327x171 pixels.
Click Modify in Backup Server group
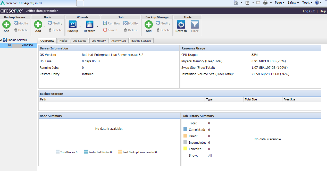click(21, 23)
